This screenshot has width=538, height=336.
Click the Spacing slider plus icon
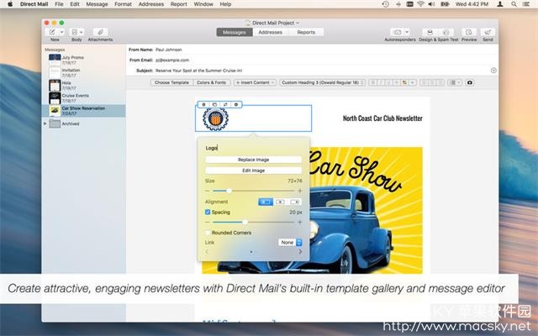(x=300, y=222)
